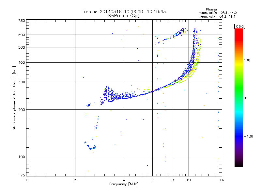Click the "2" frequency tick label
This screenshot has height=196, width=261.
[x=75, y=180]
